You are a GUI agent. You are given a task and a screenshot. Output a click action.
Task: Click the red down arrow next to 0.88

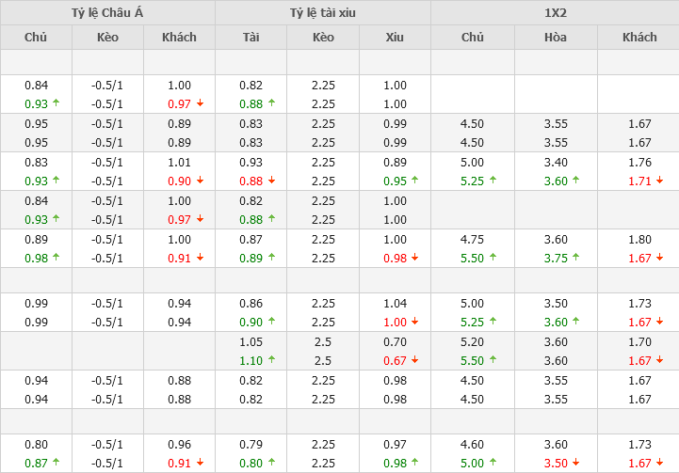click(271, 181)
